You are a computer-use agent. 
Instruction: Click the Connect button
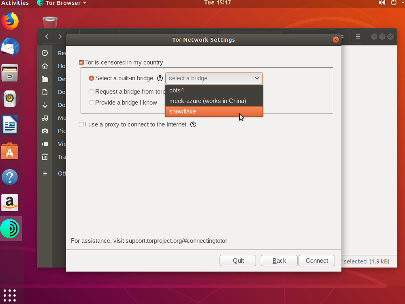coord(317,261)
